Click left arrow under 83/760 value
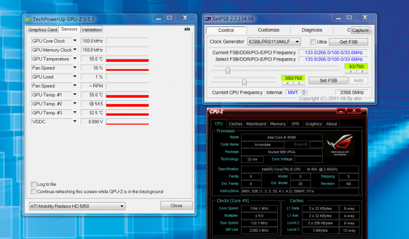 click(351, 72)
